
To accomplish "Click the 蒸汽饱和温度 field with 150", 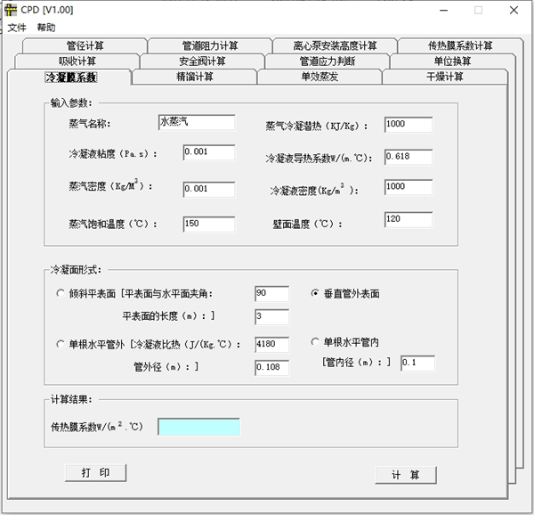I will [209, 224].
